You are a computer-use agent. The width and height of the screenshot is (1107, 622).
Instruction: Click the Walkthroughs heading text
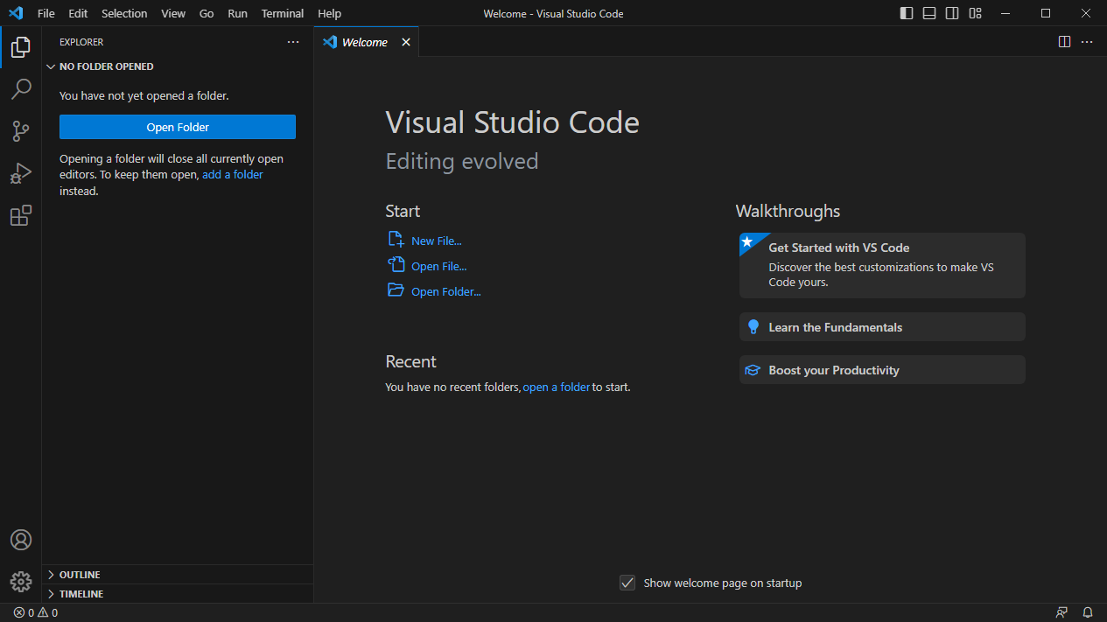click(788, 211)
